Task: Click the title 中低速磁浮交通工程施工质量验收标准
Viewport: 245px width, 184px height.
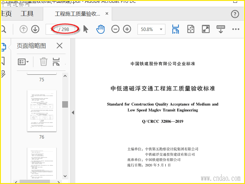Action: (x=163, y=88)
